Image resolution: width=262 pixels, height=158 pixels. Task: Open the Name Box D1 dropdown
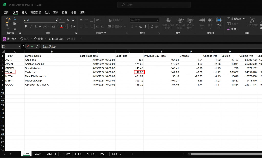tap(19, 46)
